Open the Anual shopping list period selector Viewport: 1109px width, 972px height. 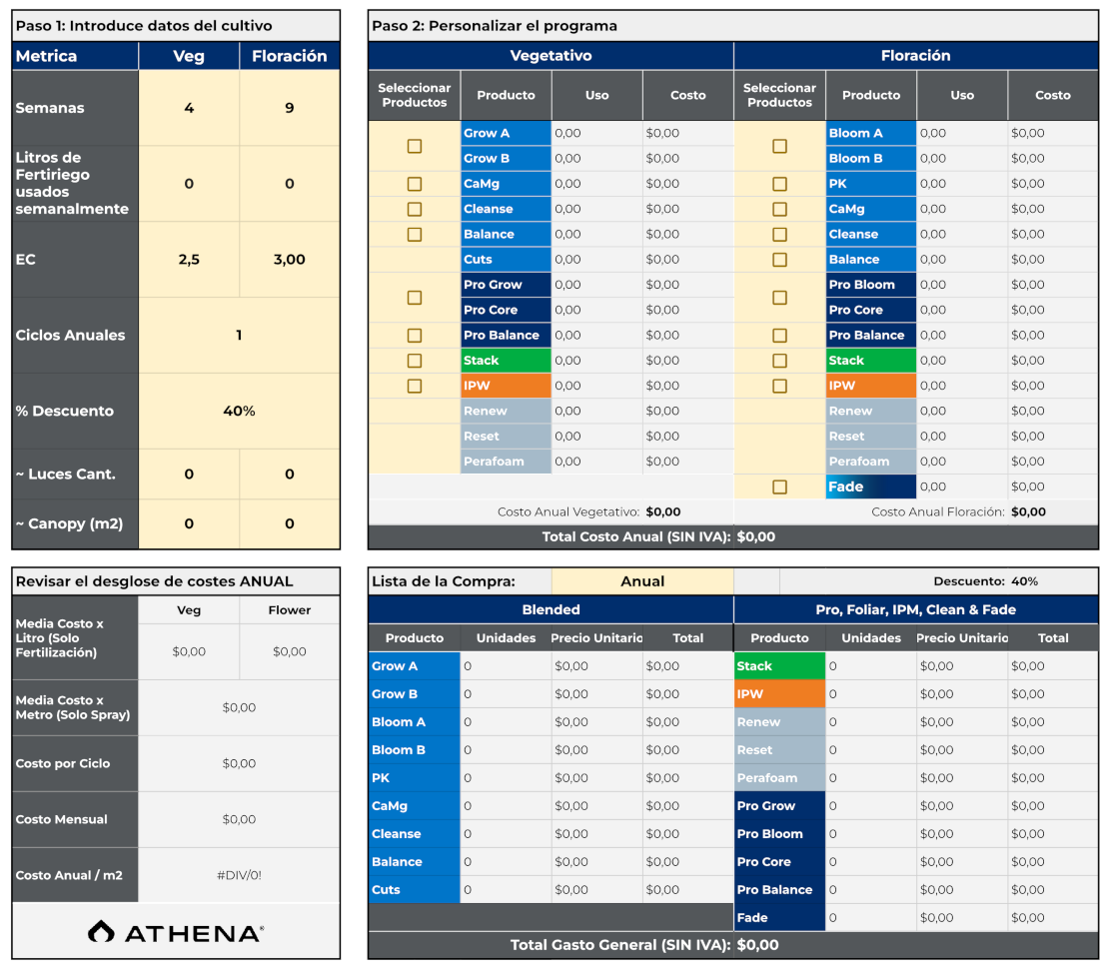tap(642, 581)
